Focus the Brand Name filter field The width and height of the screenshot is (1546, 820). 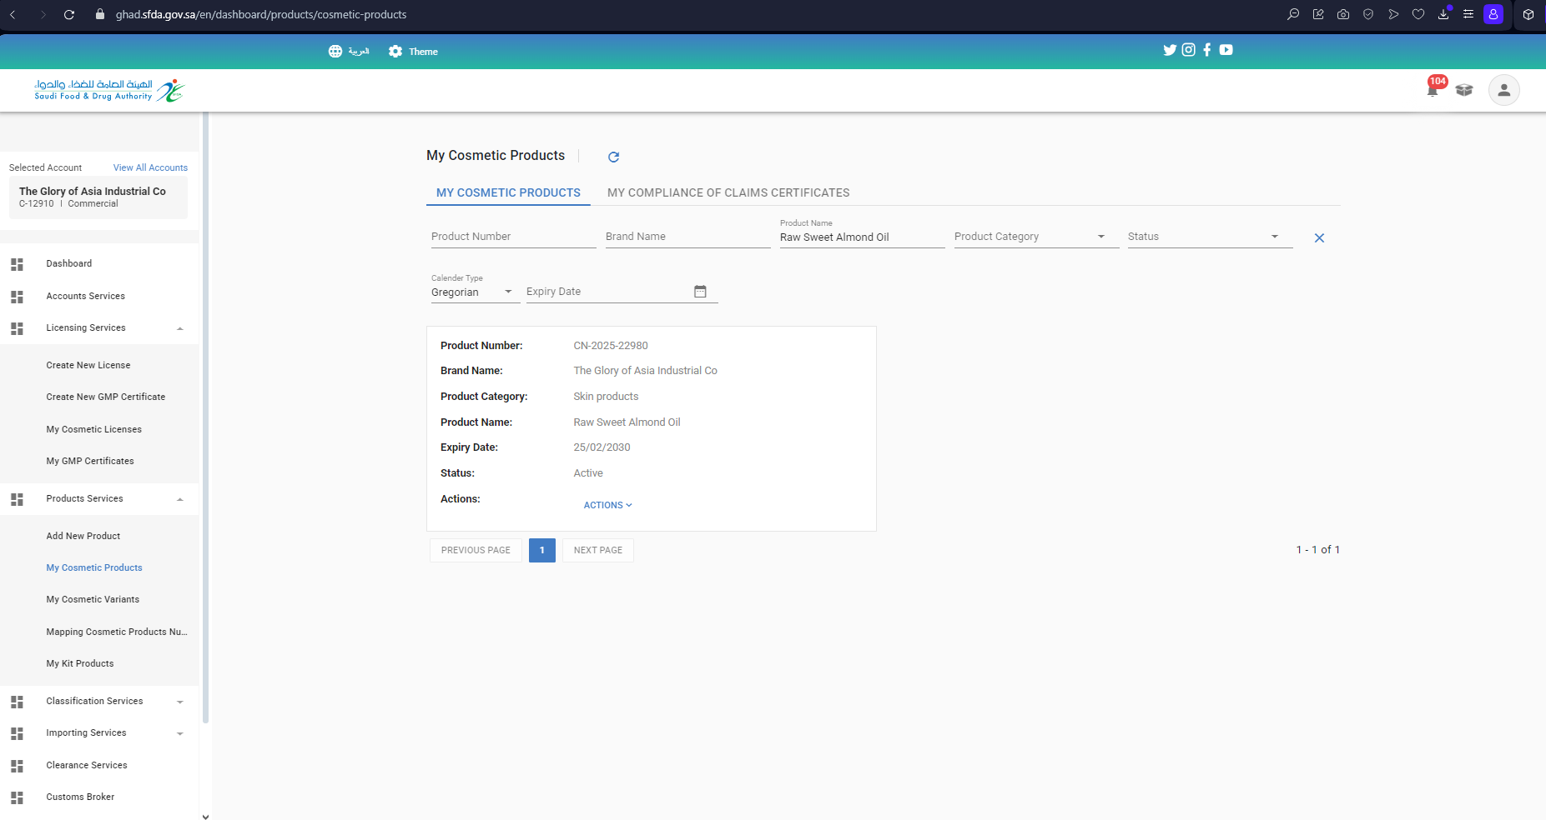687,237
